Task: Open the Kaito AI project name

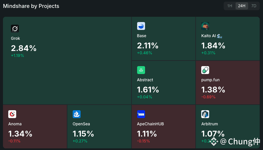Action: pyautogui.click(x=212, y=36)
